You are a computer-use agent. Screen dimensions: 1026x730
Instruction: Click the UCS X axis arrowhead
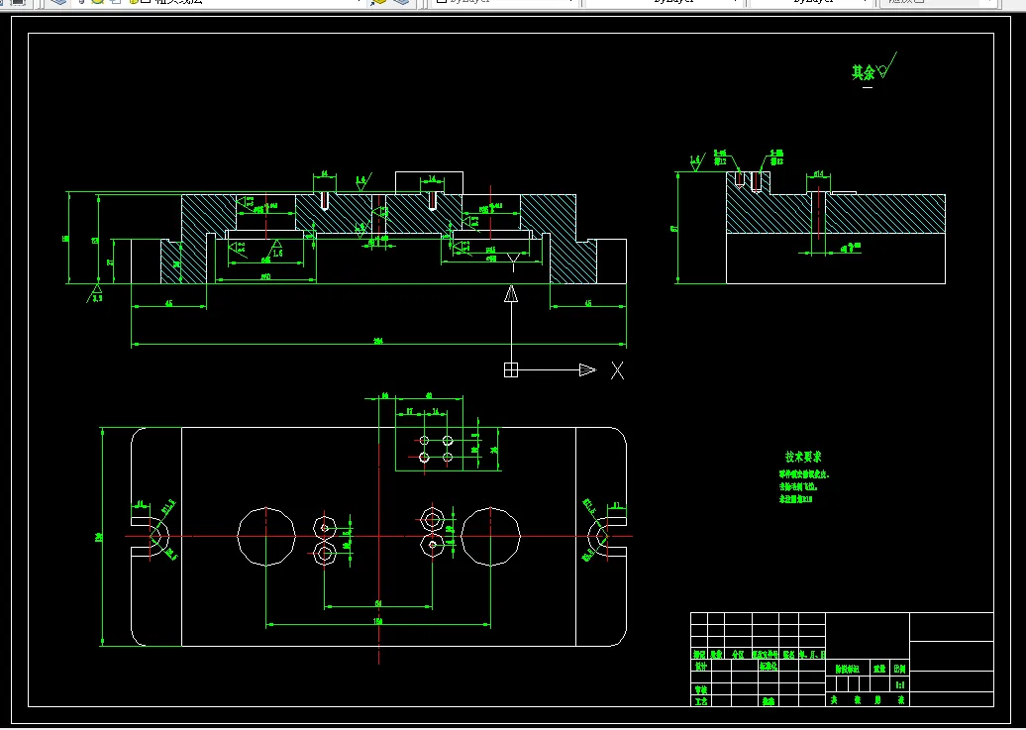pyautogui.click(x=587, y=369)
